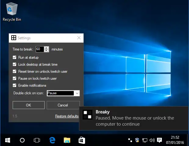Viewport: 189px width, 146px height.
Task: Open Task View on the taskbar
Action: click(37, 140)
